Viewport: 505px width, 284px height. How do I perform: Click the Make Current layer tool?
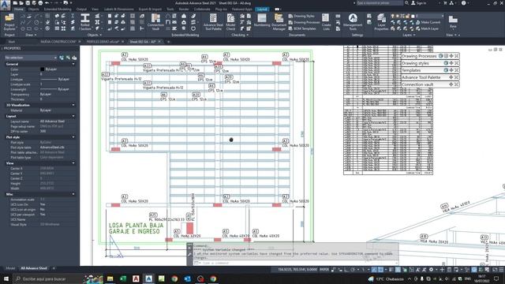click(x=428, y=22)
